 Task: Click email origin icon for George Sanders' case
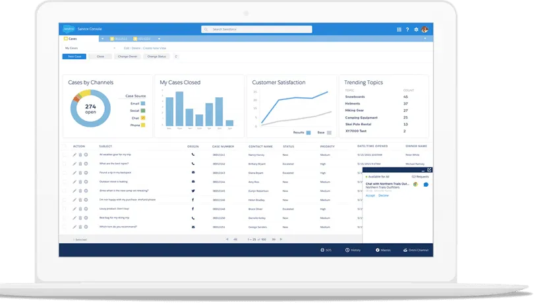193,227
